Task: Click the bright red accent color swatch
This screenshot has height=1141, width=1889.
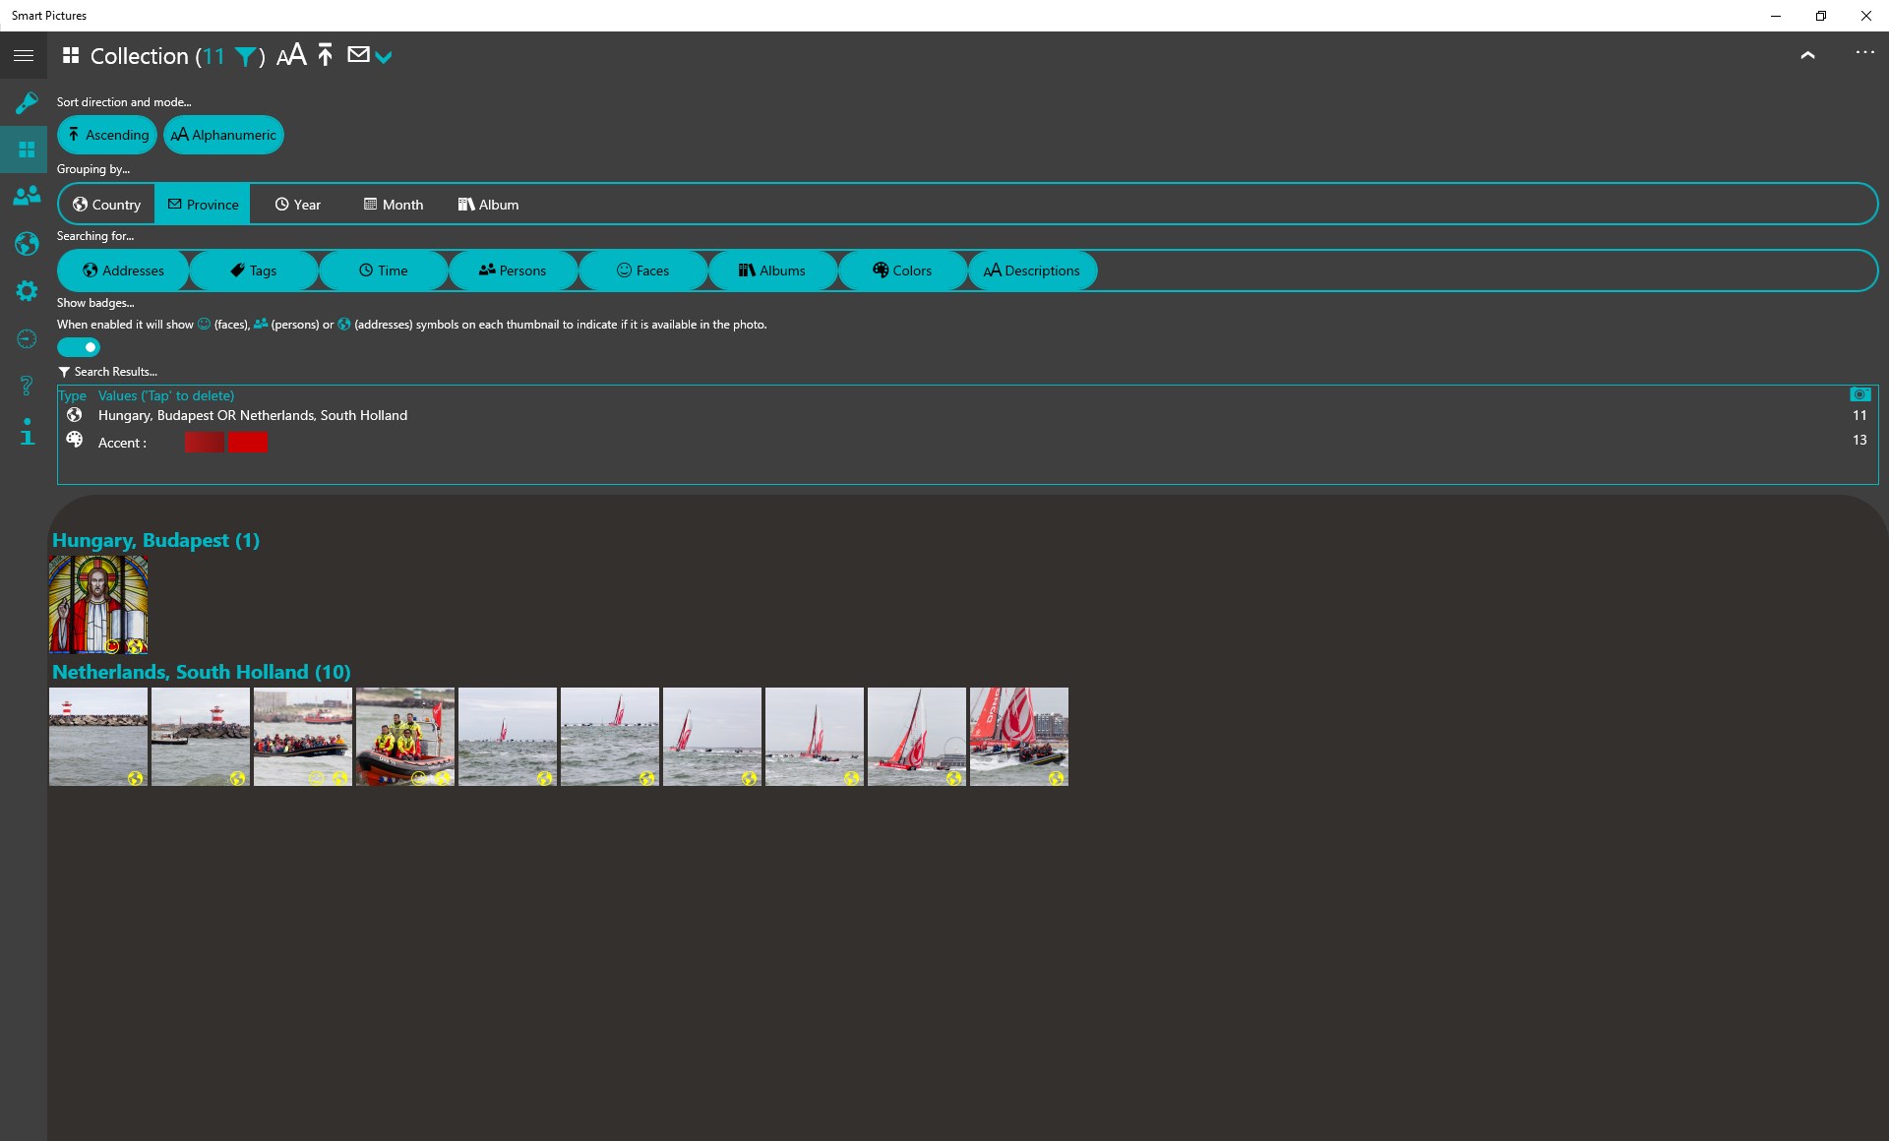Action: (248, 443)
